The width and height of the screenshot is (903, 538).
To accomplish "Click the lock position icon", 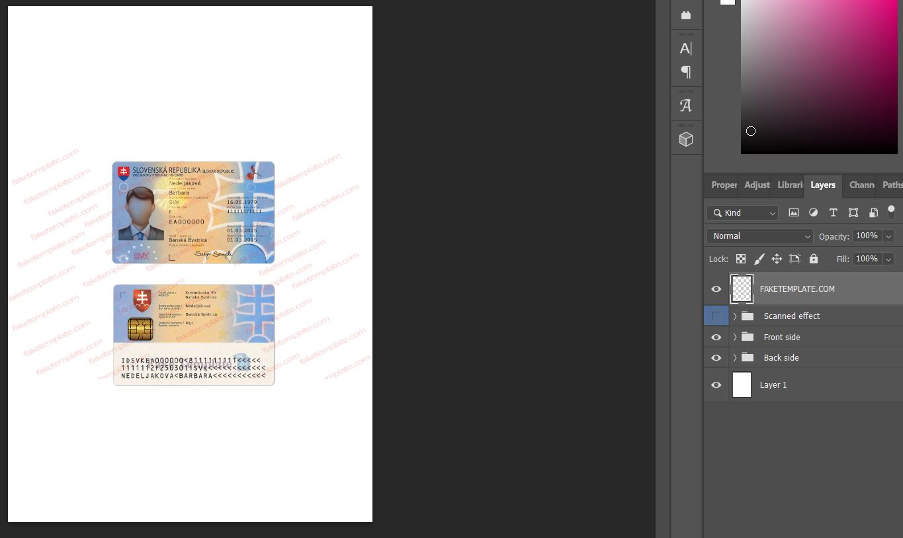I will click(x=777, y=259).
